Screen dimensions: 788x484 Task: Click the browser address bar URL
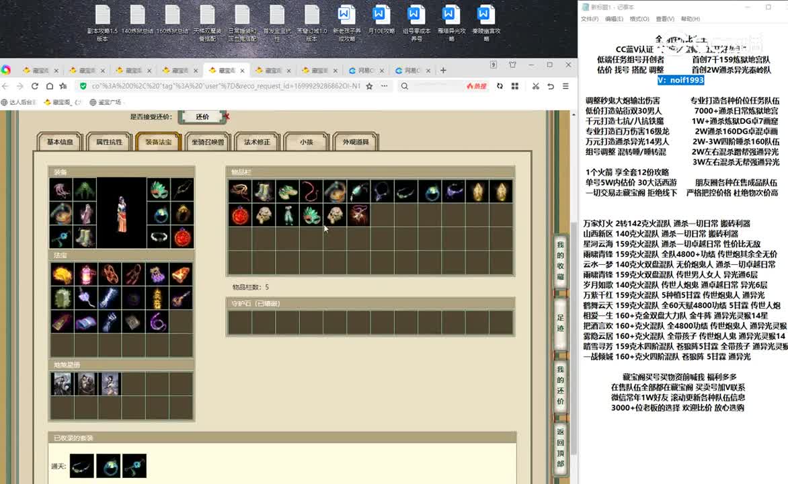pyautogui.click(x=226, y=87)
